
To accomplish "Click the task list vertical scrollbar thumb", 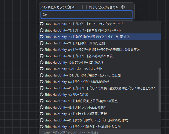I will (x=160, y=90).
